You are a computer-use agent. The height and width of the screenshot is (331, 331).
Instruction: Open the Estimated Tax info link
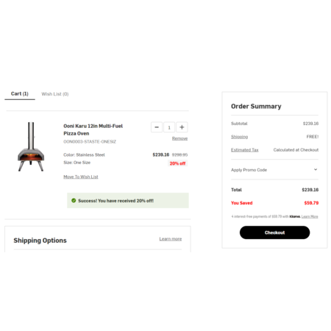(245, 150)
